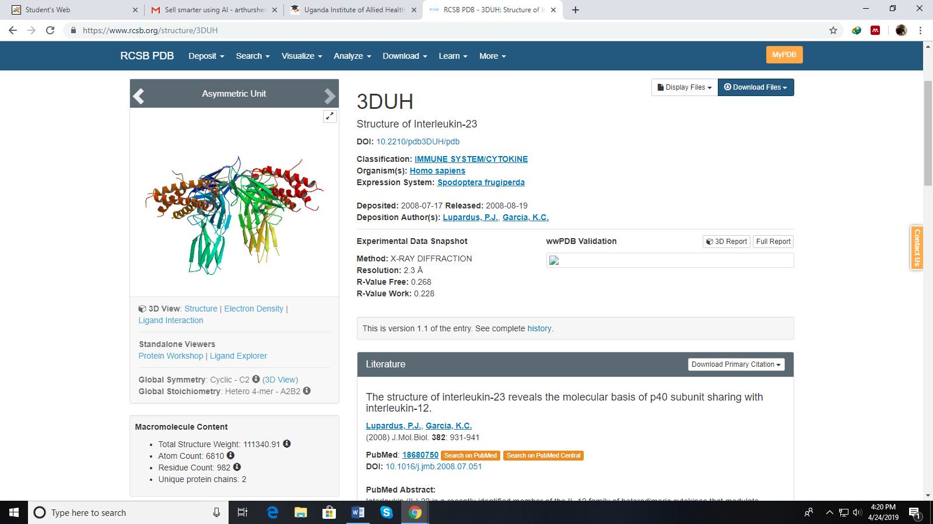933x524 pixels.
Task: Click info icon beside Atom Count
Action: [230, 455]
